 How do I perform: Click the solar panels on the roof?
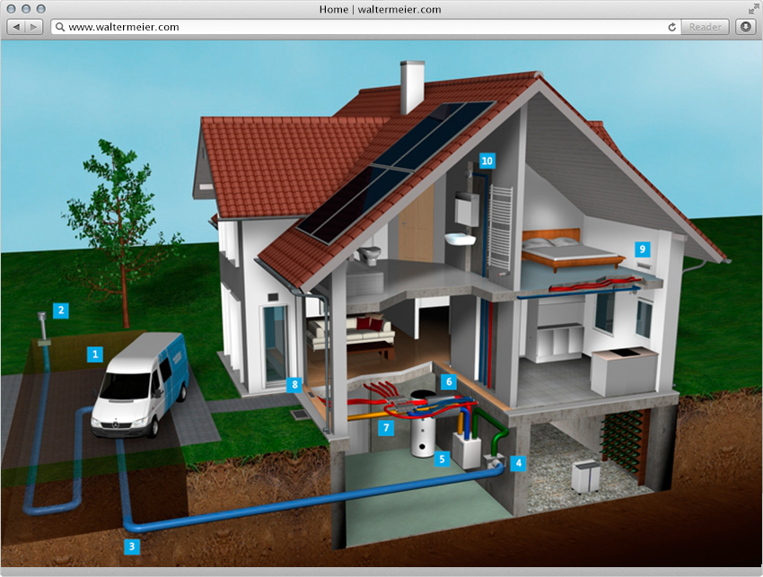click(x=395, y=171)
